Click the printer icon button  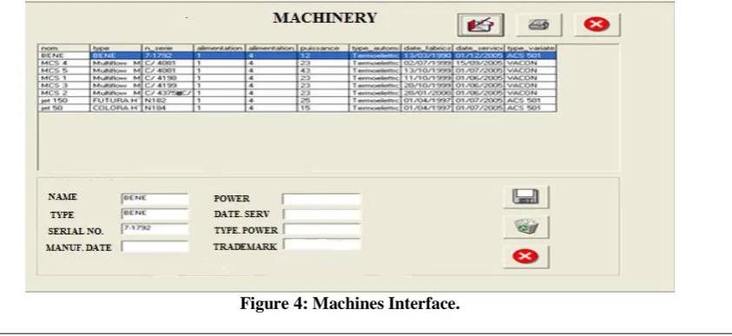538,24
